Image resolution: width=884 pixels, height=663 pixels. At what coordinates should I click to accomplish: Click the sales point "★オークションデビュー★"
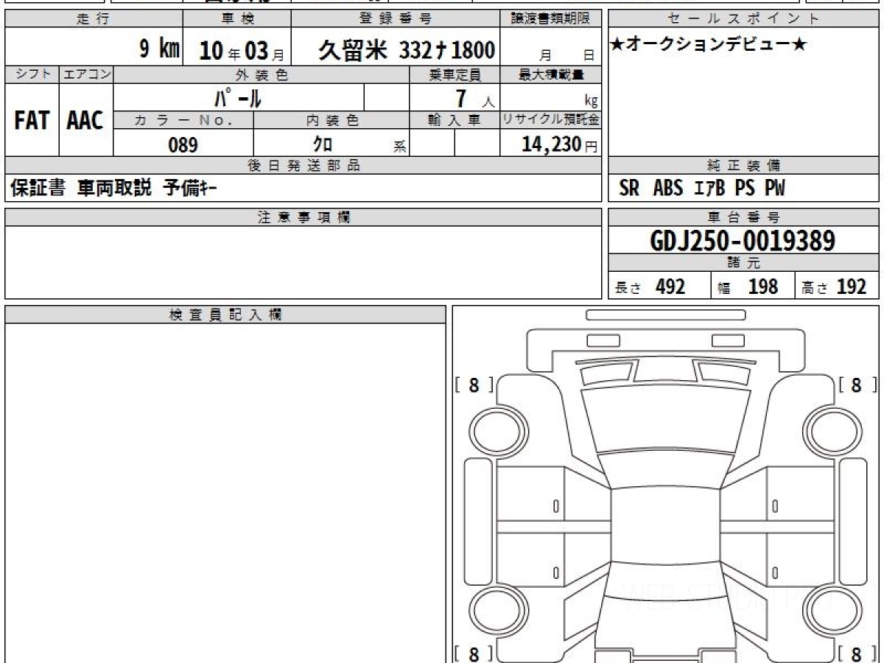tap(709, 45)
